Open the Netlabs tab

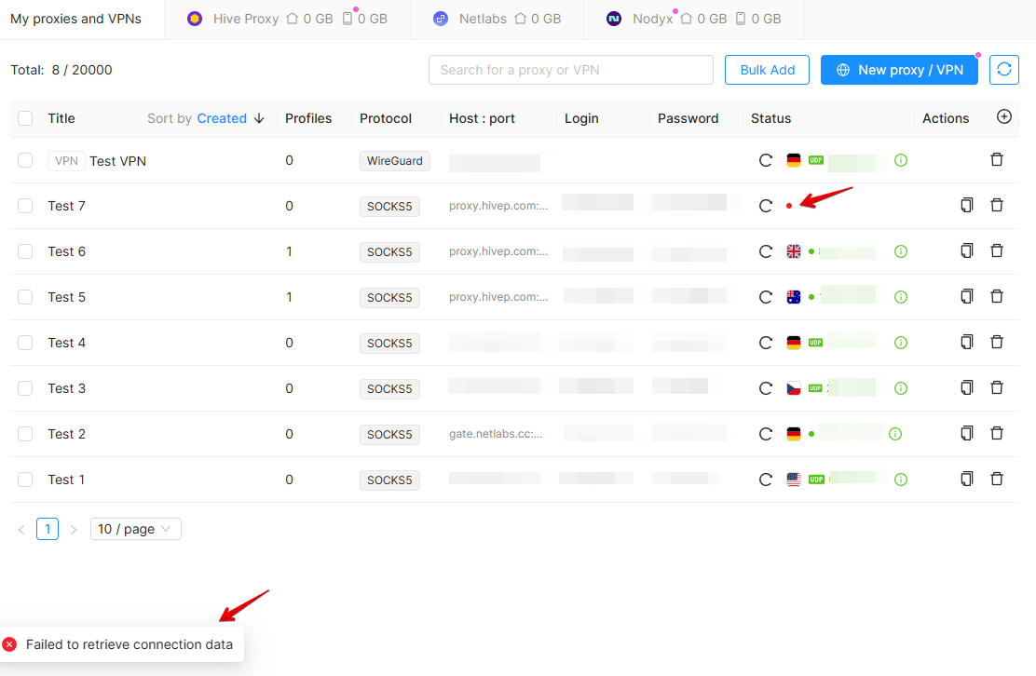point(497,19)
